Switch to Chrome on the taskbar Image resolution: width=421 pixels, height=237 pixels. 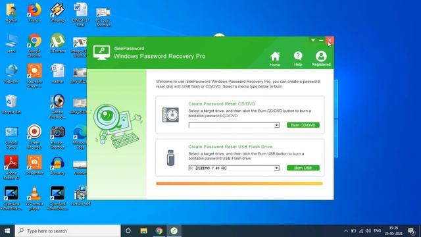159,231
